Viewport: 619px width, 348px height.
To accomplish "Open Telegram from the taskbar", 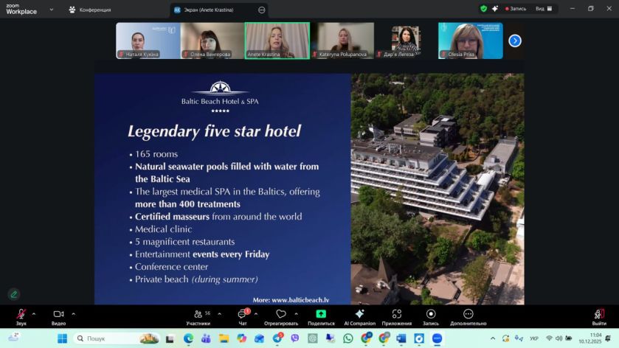I will pyautogui.click(x=277, y=338).
